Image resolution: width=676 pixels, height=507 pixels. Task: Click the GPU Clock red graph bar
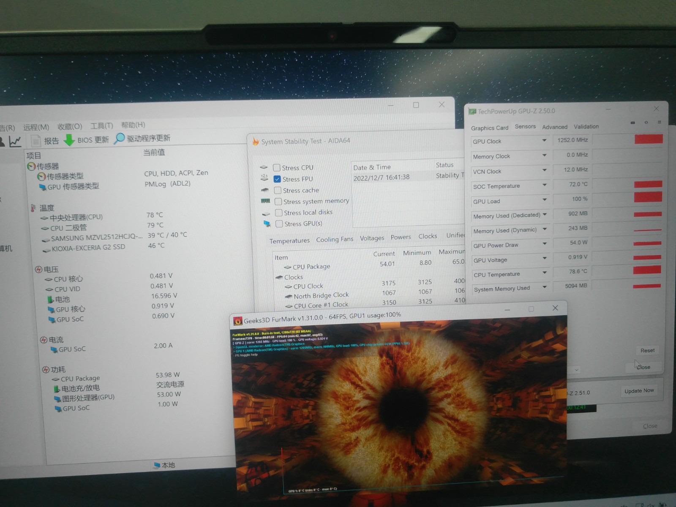point(649,139)
